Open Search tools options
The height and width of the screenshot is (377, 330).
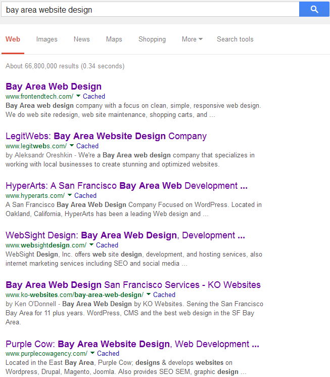235,39
